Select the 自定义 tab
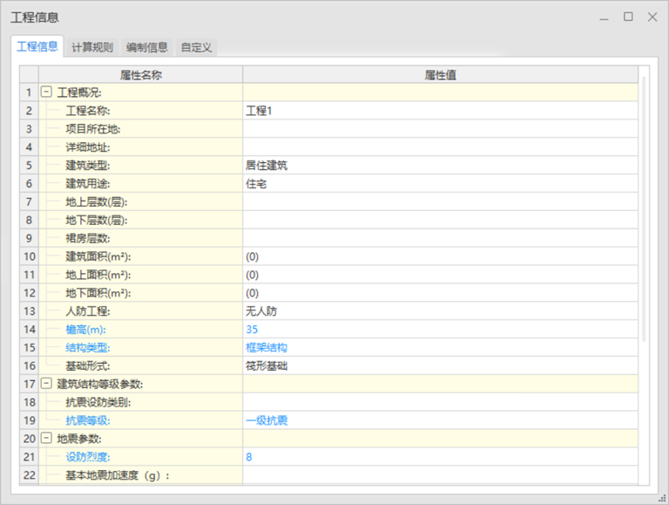 point(196,47)
